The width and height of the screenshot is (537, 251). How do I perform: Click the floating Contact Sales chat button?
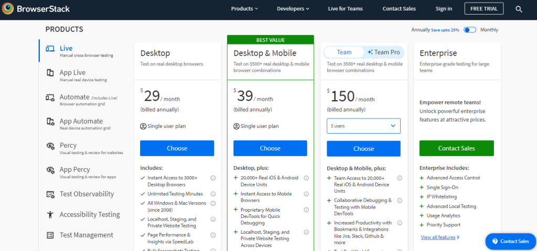click(511, 242)
